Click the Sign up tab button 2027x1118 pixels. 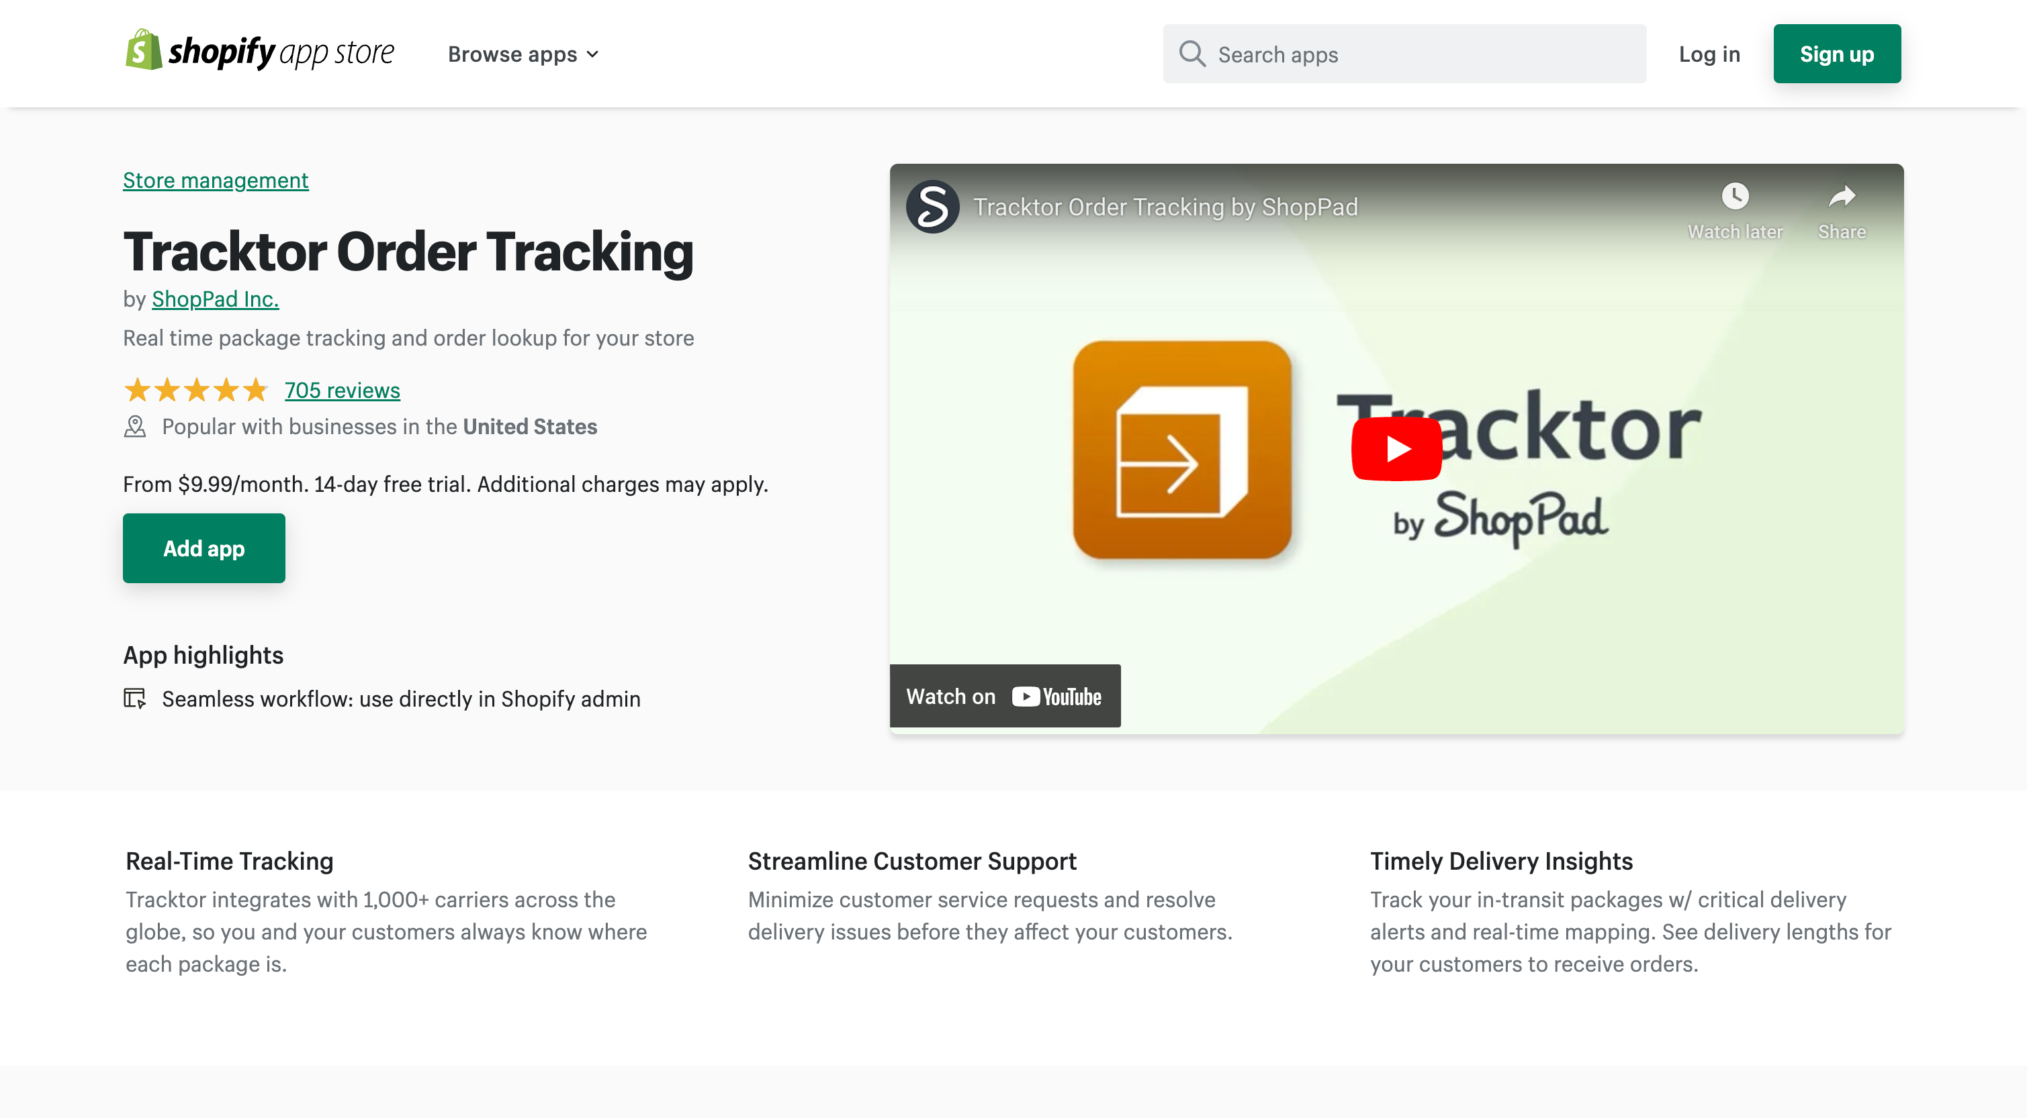[1838, 54]
